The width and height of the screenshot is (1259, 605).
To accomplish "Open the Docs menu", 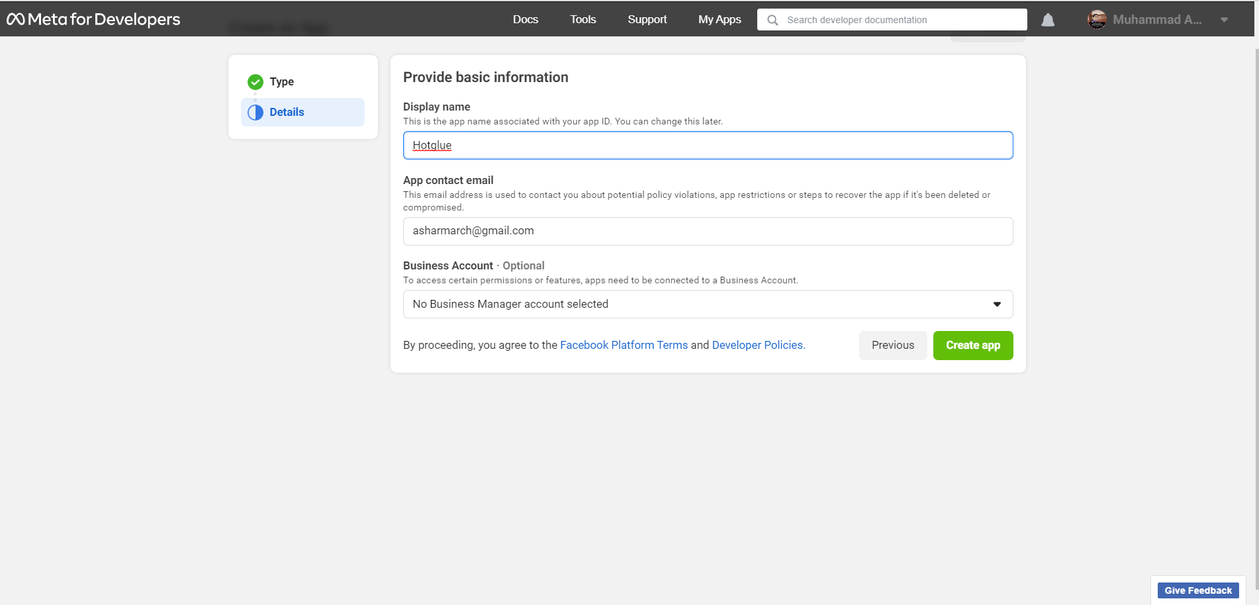I will point(526,19).
